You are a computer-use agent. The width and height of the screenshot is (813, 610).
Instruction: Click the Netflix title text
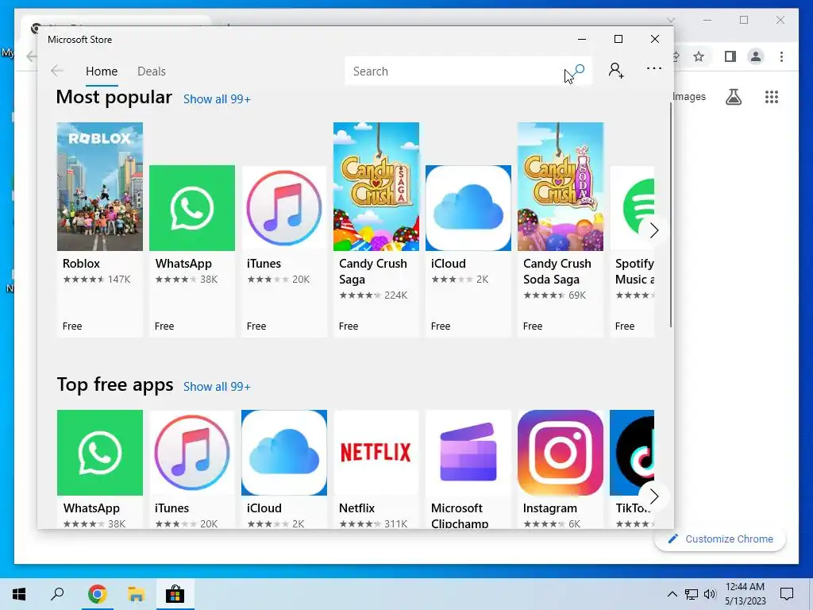pos(356,508)
